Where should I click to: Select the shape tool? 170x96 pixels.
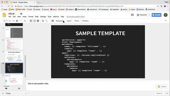point(43,21)
